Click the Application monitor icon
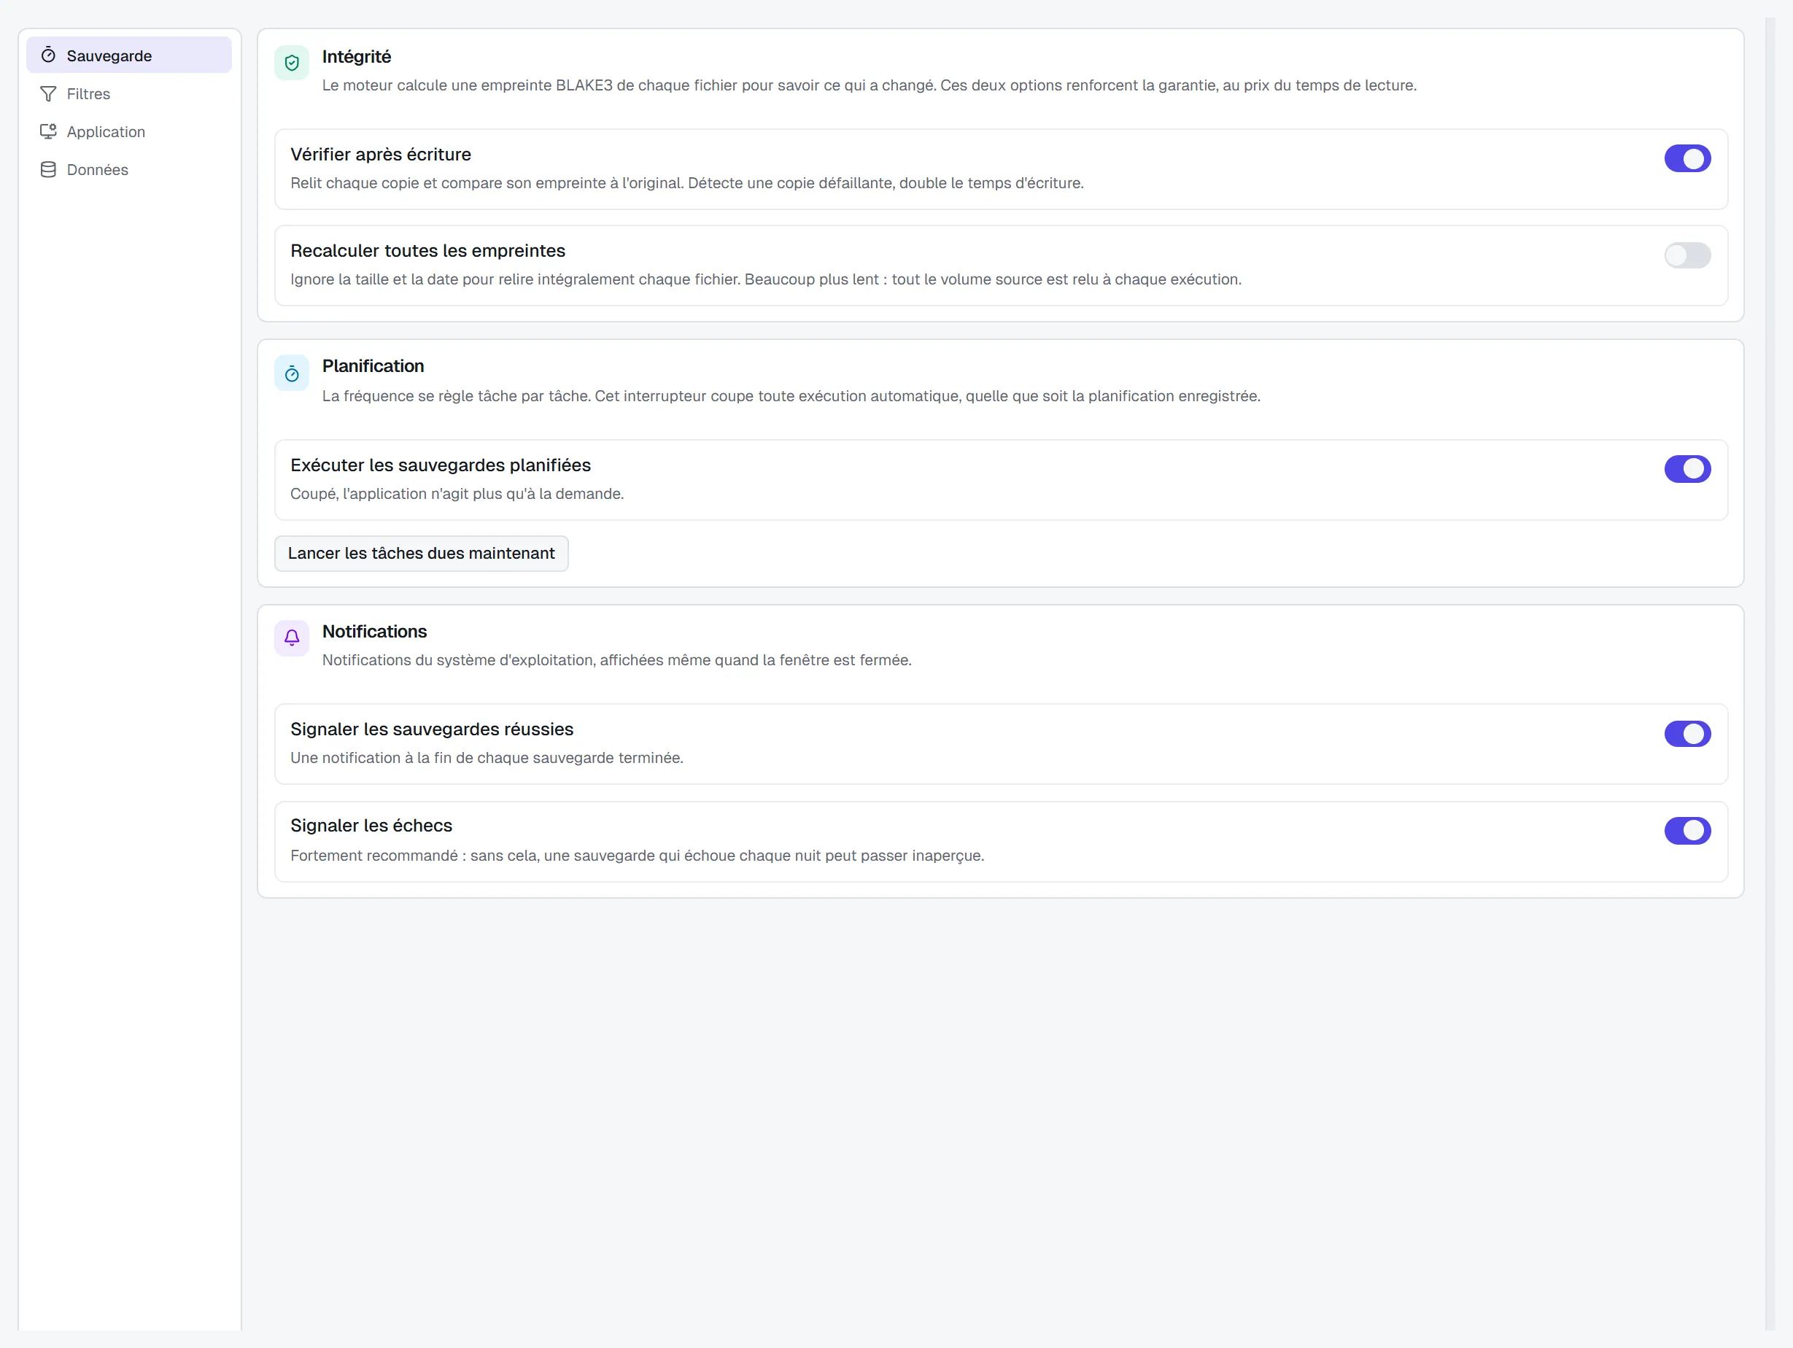The height and width of the screenshot is (1348, 1793). pyautogui.click(x=48, y=131)
